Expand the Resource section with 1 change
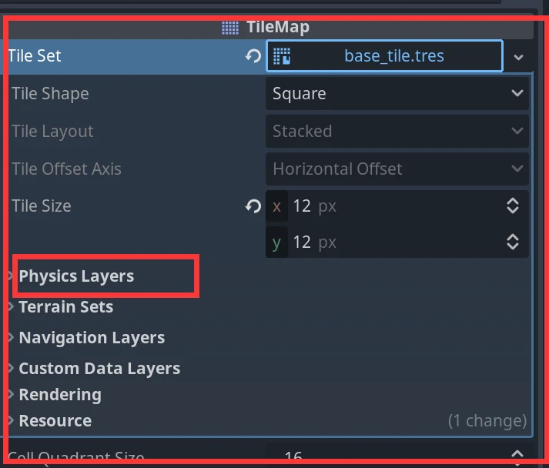Viewport: 549px width, 468px height. [x=55, y=421]
